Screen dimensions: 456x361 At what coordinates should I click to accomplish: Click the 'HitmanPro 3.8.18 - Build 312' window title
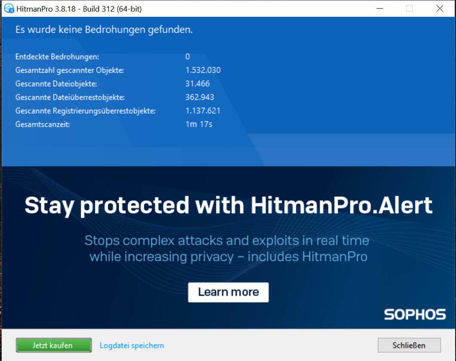[x=79, y=9]
